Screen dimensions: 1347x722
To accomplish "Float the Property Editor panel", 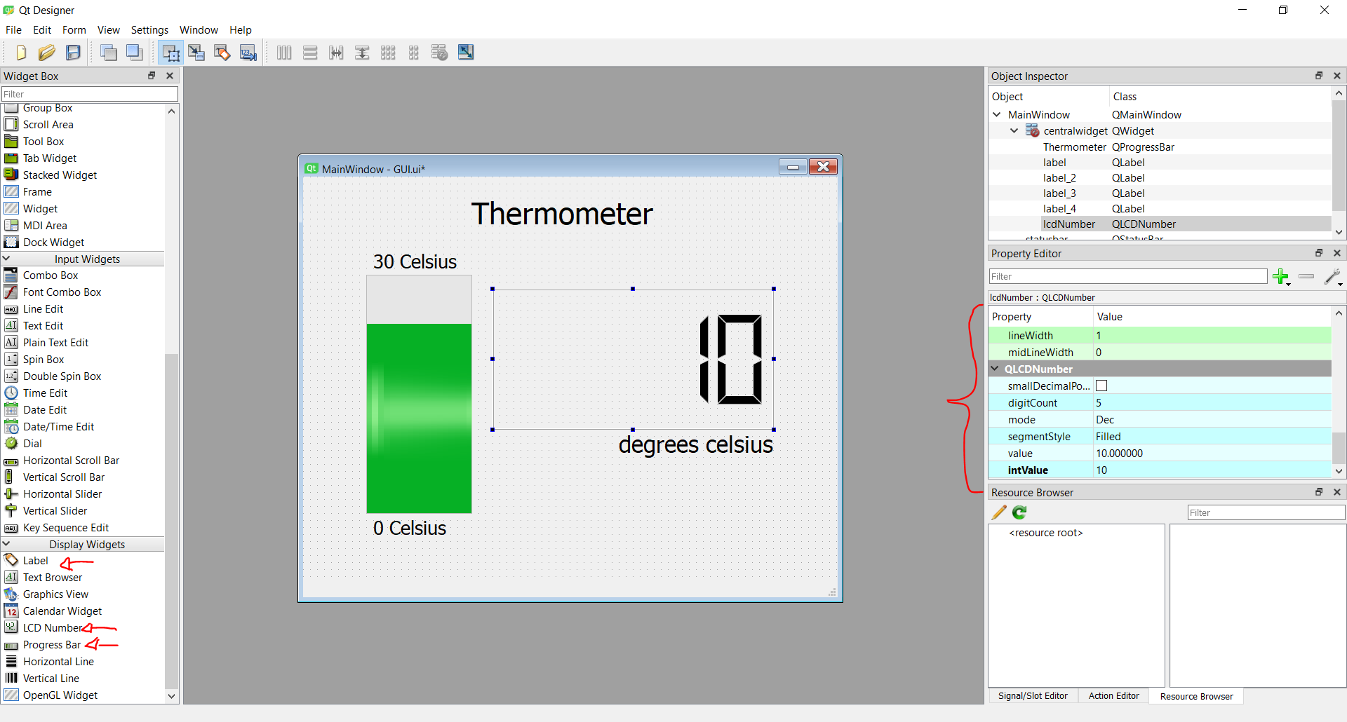I will [x=1319, y=253].
